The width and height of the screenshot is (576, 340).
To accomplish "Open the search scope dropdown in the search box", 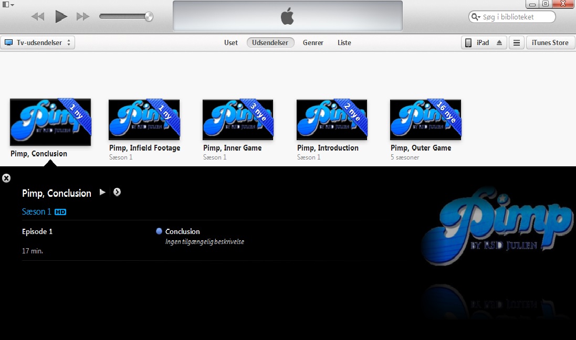I will click(x=479, y=16).
